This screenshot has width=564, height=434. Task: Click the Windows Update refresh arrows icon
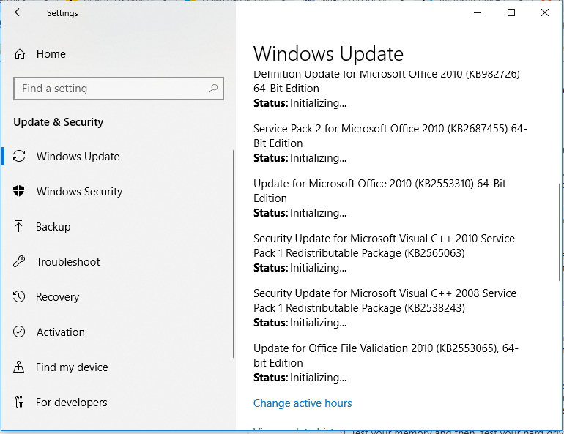coord(19,157)
